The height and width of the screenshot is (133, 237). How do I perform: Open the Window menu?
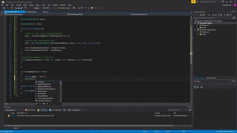[63, 5]
